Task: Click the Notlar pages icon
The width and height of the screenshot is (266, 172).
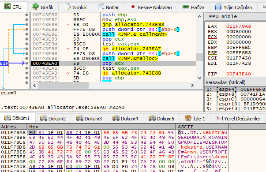Action: point(101,7)
